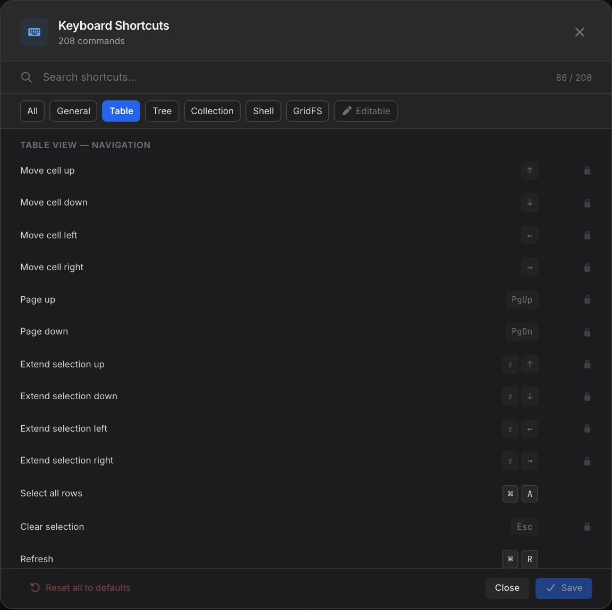Click the lock icon for Page up
Screen dimensions: 612x610
tap(587, 299)
